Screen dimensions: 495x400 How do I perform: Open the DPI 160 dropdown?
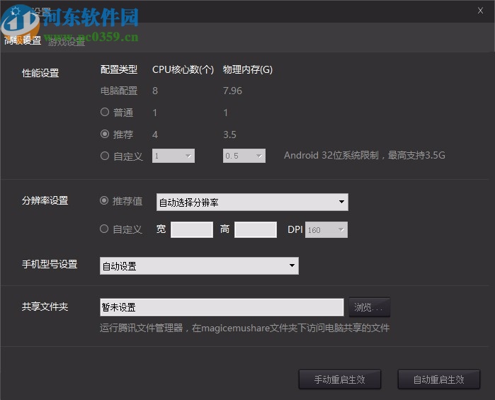[x=326, y=230]
